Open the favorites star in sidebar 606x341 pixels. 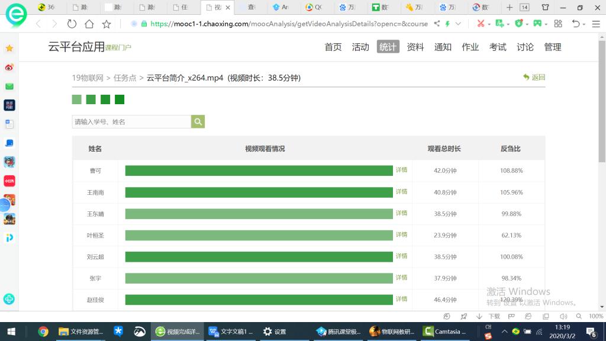9,49
